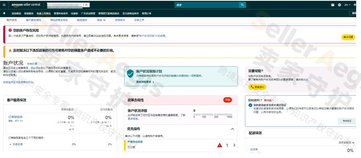Open the 迟发率 link

click(x=254, y=149)
